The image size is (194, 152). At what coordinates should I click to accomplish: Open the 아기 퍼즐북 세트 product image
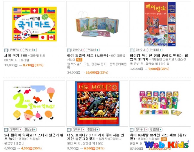point(97,24)
